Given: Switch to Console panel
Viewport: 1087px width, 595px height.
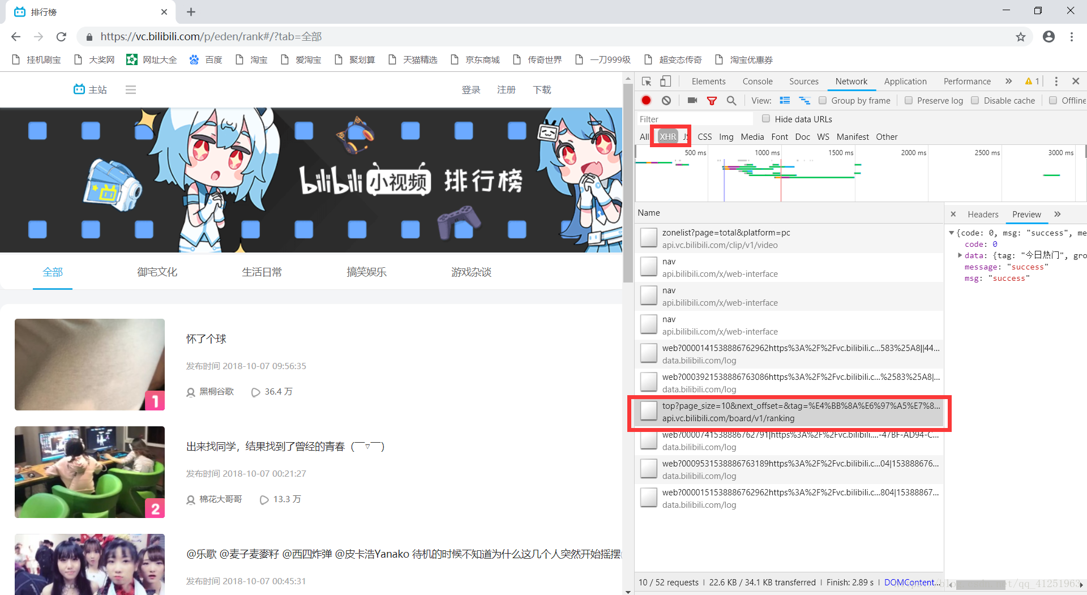Looking at the screenshot, I should (758, 82).
